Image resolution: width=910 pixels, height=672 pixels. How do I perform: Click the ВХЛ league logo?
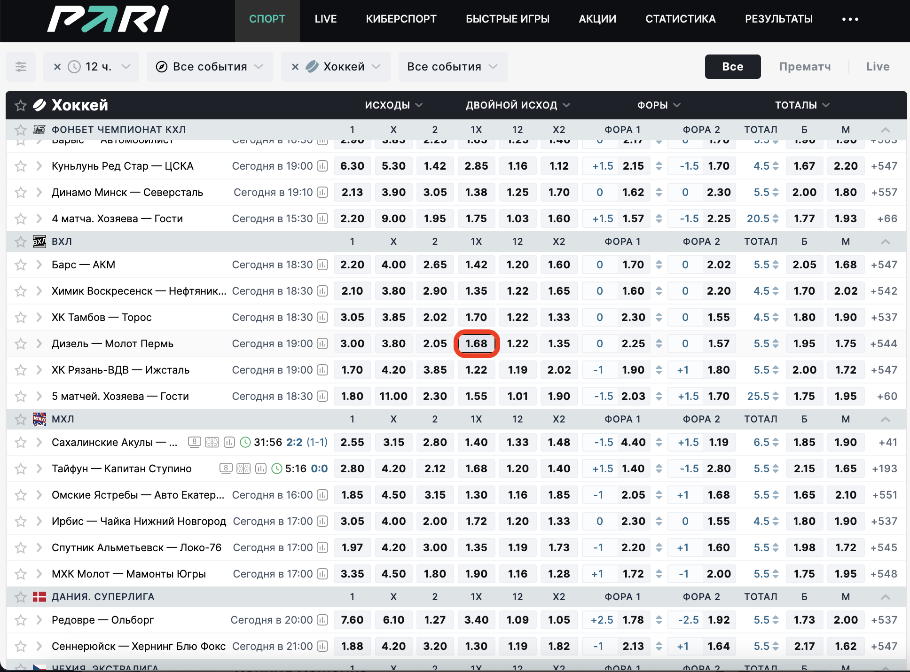pyautogui.click(x=39, y=242)
